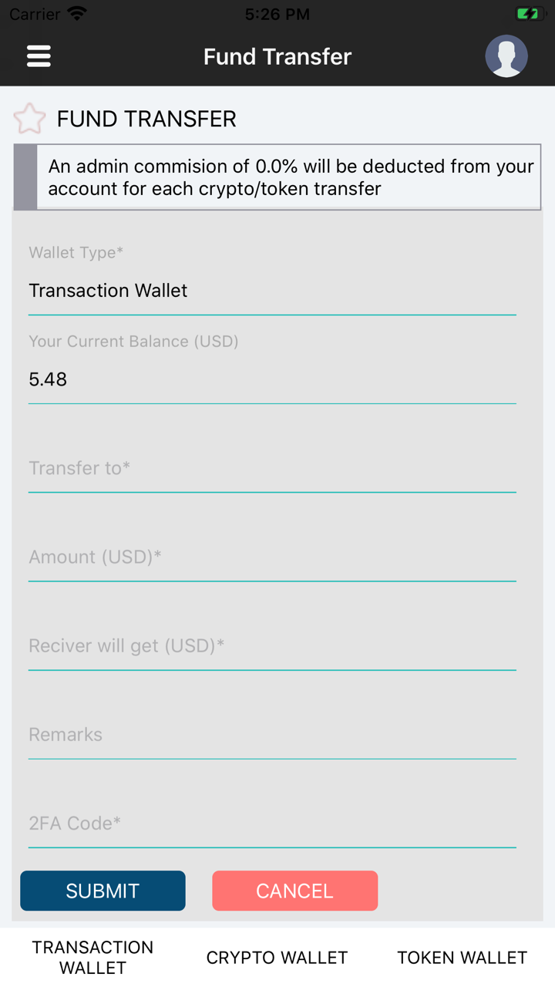Tap the Fund Transfer header title
Viewport: 555px width, 987px height.
click(277, 56)
